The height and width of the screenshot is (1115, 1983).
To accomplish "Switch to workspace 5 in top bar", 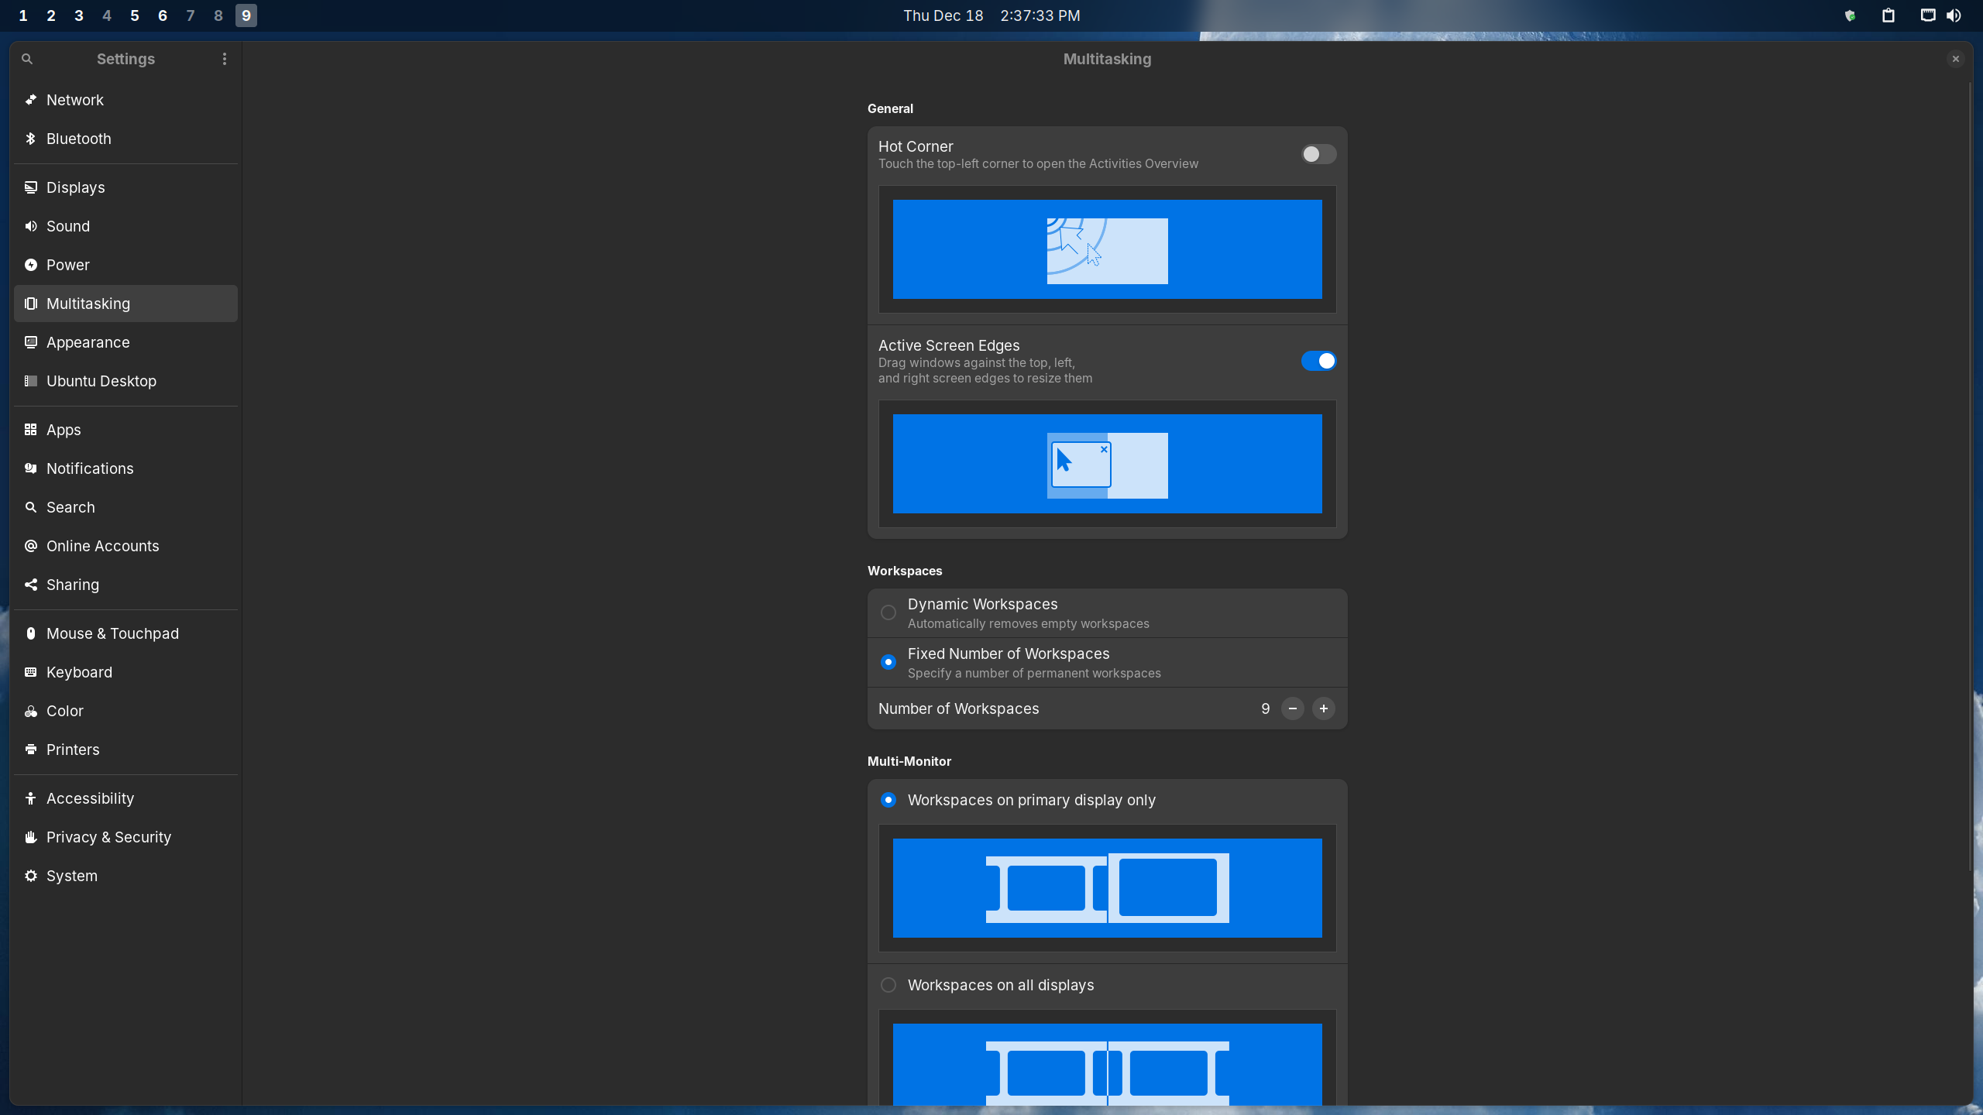I will (135, 15).
